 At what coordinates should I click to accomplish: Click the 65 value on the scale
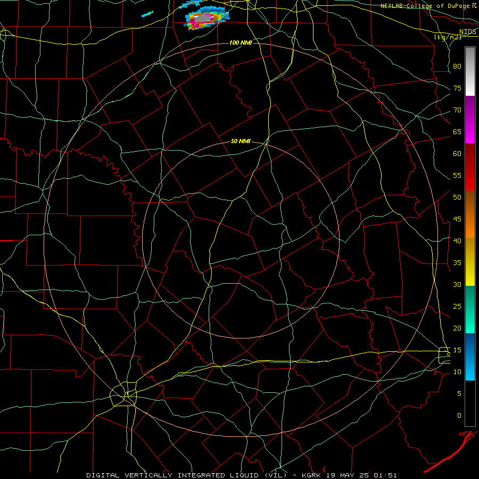click(x=457, y=131)
